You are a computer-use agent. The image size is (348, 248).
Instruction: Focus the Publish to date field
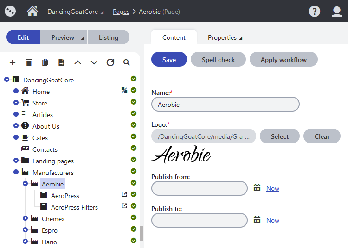coord(200,220)
